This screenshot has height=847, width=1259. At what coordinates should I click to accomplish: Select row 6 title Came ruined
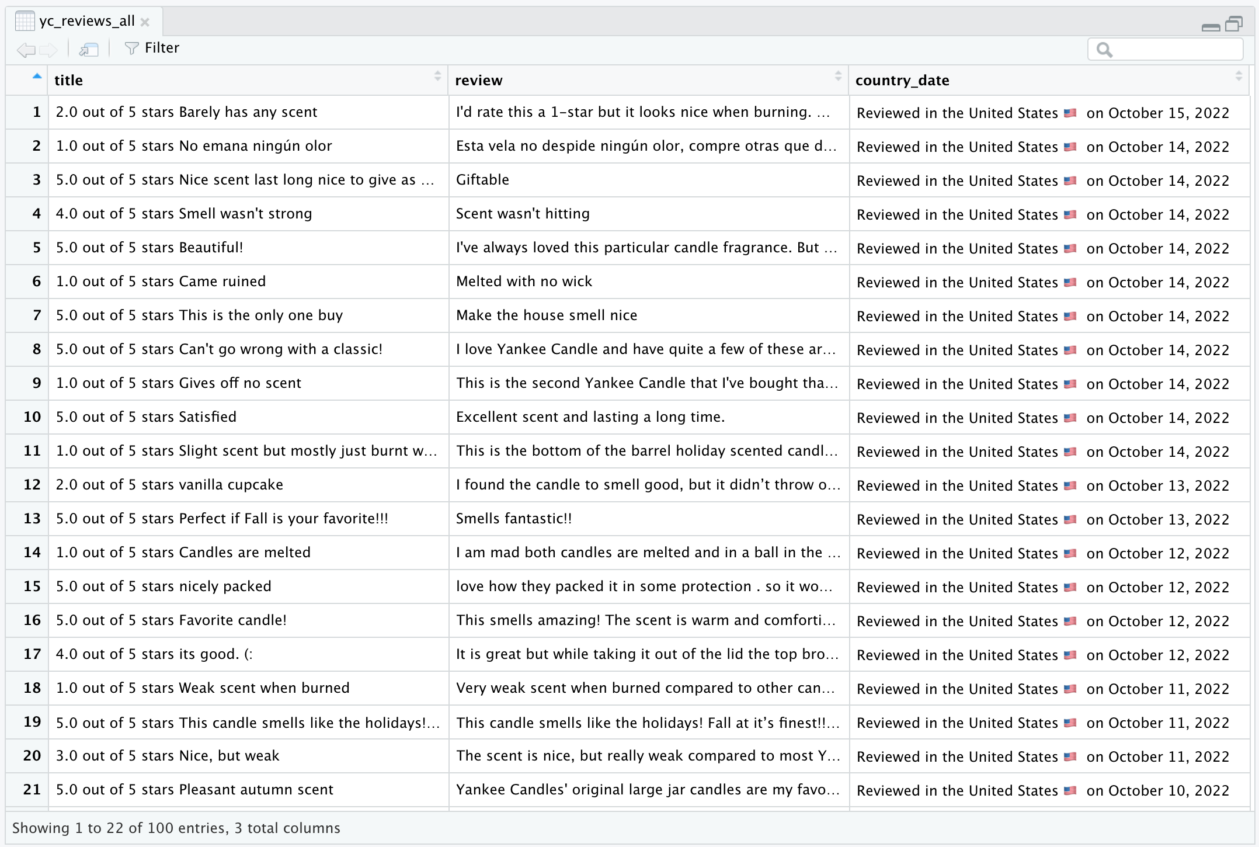(161, 282)
